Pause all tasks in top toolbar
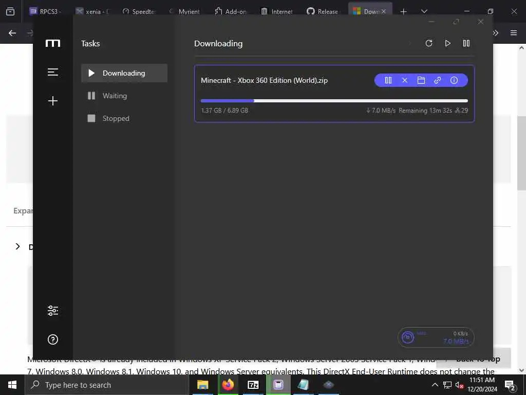This screenshot has width=526, height=395. (466, 43)
